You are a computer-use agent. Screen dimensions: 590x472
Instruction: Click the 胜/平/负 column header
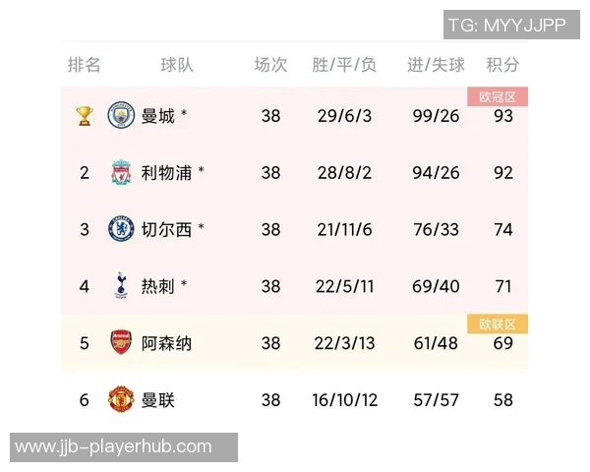[344, 66]
